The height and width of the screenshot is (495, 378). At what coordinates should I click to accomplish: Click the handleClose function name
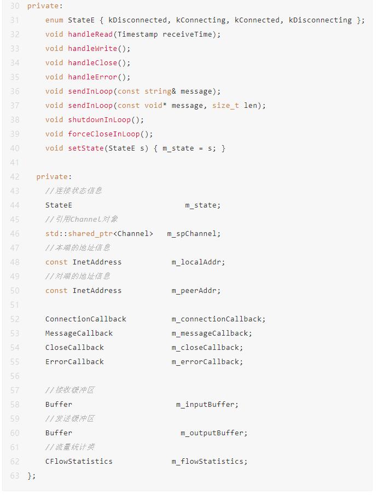[x=92, y=63]
